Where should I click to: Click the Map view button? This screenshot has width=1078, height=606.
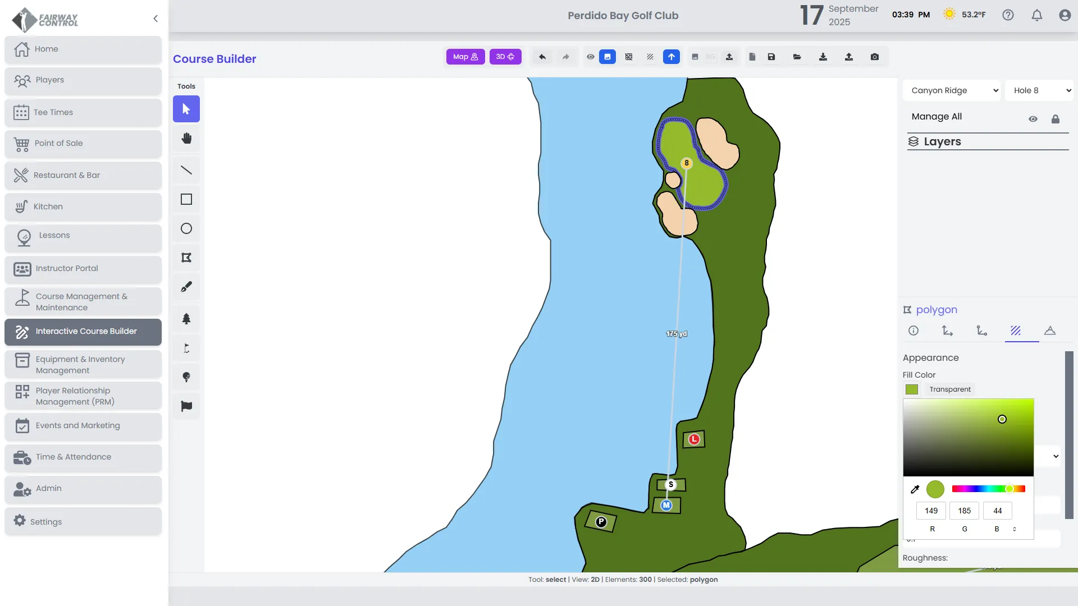(x=465, y=57)
